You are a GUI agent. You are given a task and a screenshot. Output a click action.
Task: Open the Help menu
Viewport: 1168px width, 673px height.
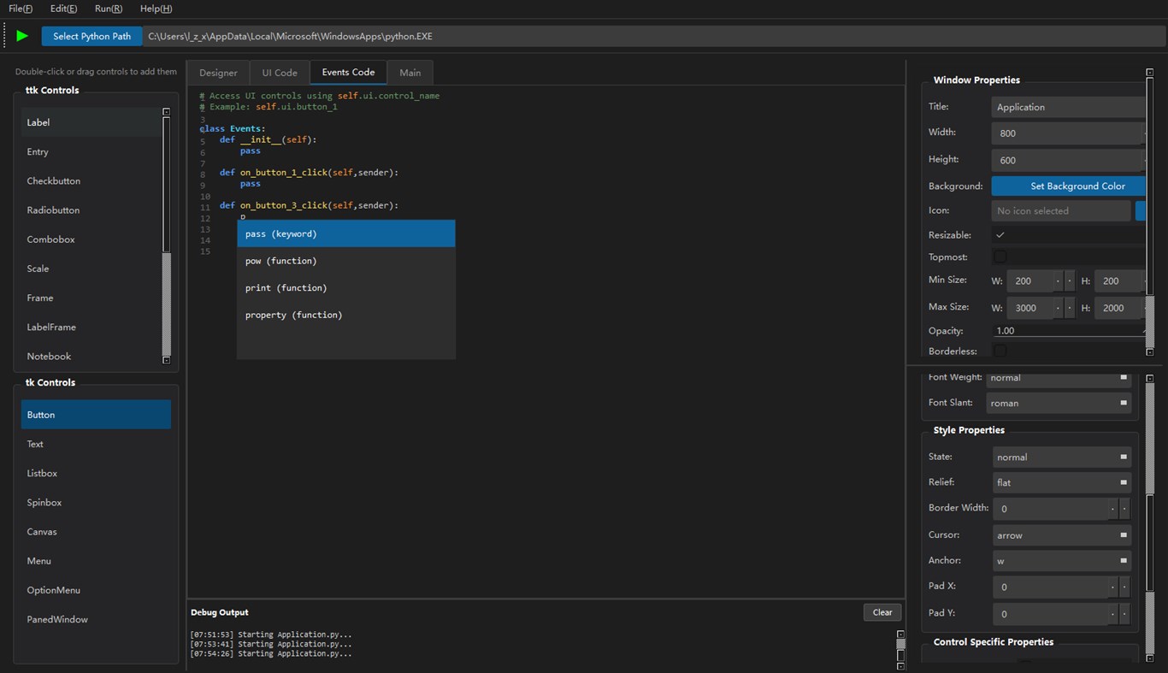click(x=156, y=9)
